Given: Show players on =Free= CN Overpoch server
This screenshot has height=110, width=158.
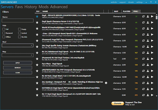Looking at the screenshot, I should click(148, 35).
